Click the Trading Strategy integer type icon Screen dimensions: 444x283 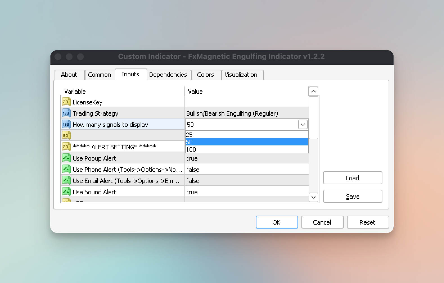pos(66,113)
